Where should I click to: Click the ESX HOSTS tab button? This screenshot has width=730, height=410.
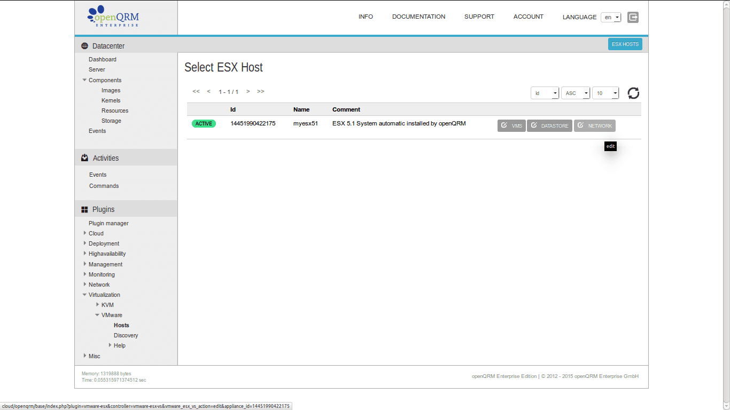tap(625, 44)
